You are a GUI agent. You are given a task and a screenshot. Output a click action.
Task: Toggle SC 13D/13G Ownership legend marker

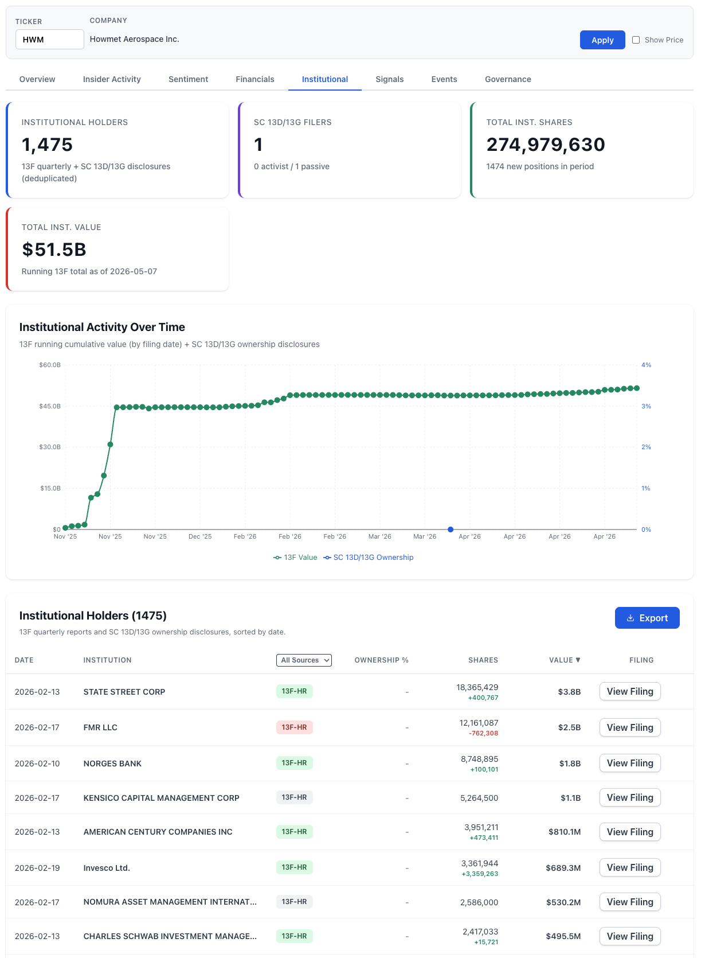point(327,558)
